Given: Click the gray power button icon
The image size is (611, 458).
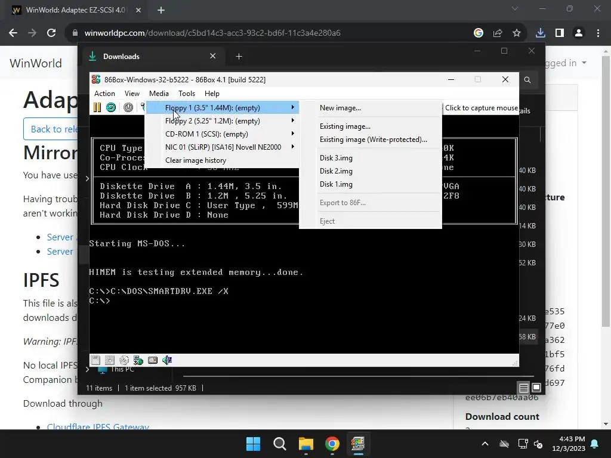Looking at the screenshot, I should coord(128,107).
